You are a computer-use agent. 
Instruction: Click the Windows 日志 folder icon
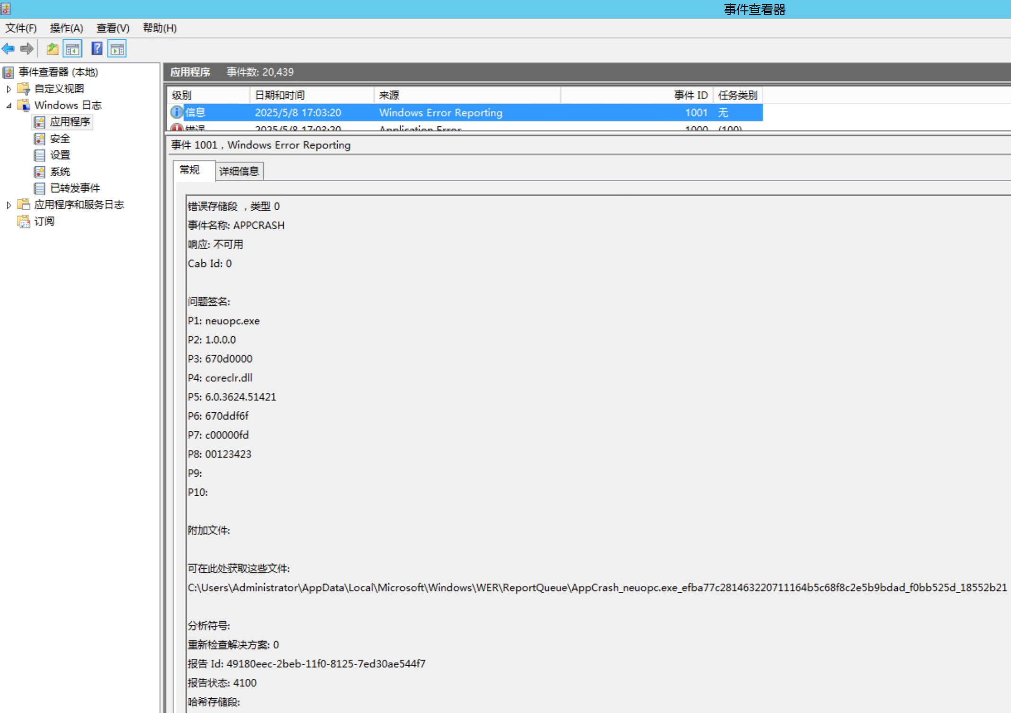24,105
